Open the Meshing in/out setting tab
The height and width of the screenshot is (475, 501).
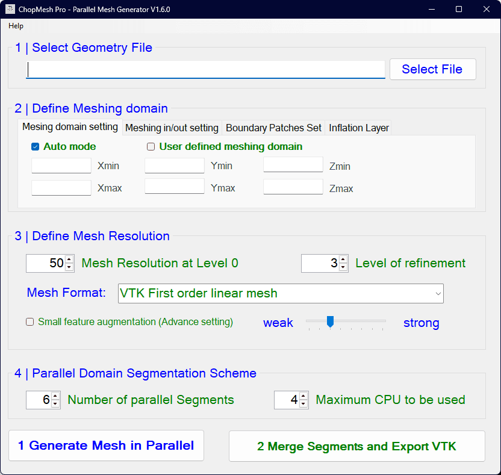pos(172,128)
